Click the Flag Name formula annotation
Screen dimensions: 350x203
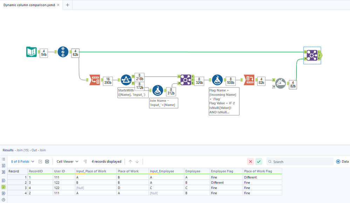tap(224, 101)
